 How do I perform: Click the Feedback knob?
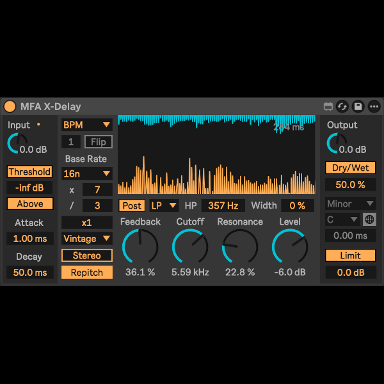coord(140,246)
